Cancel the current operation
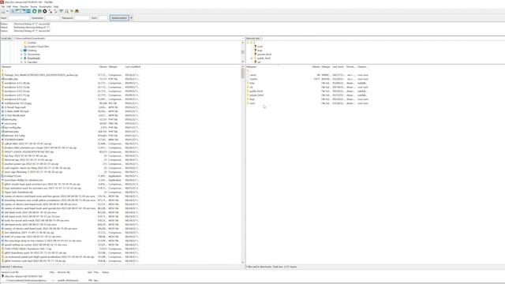 (45, 11)
